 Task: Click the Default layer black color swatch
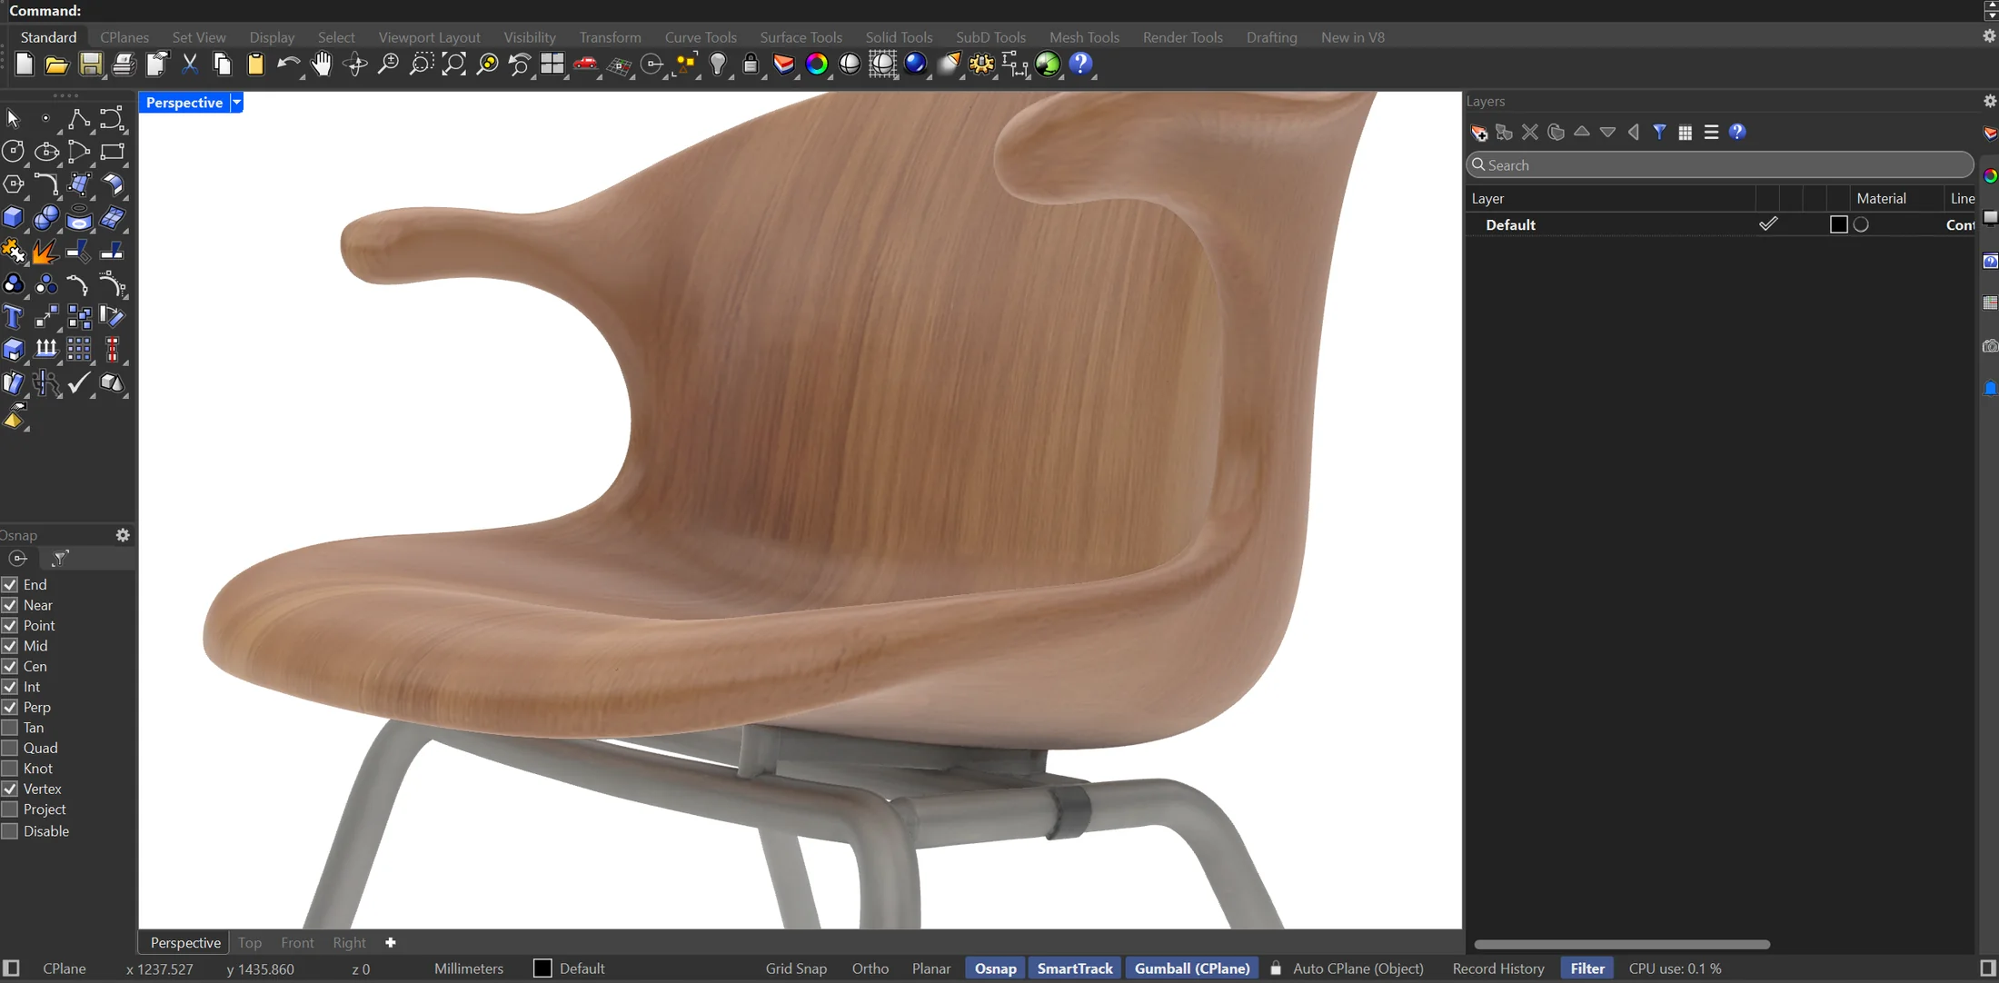click(1838, 224)
